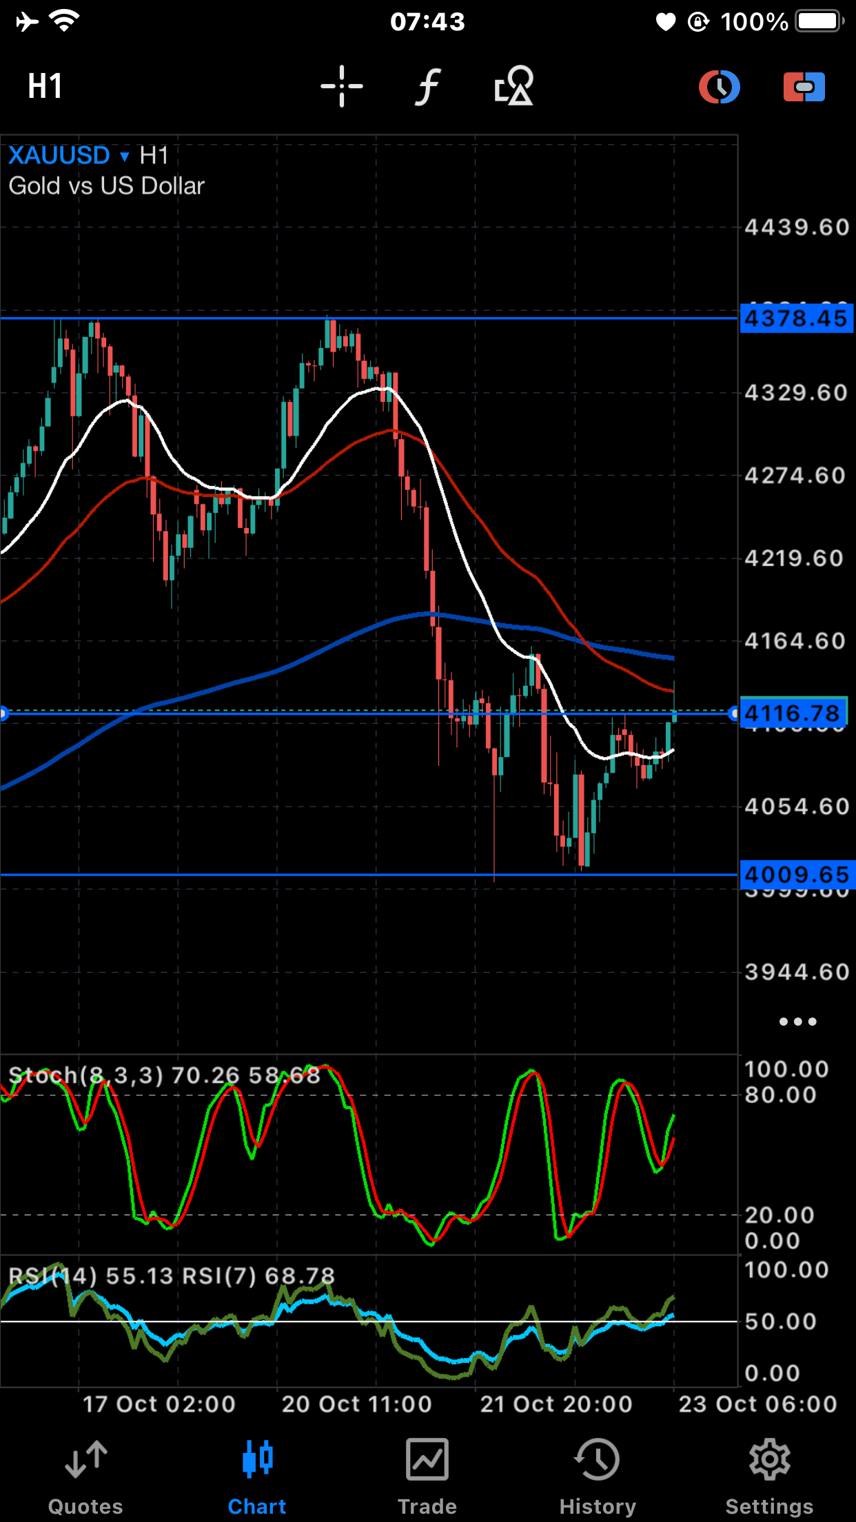
Task: Tap the 4439.60 price axis value
Action: point(797,227)
